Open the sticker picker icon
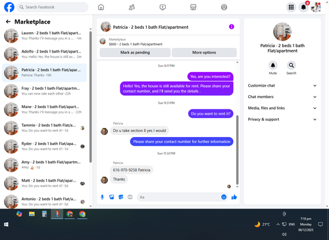 pos(121,197)
